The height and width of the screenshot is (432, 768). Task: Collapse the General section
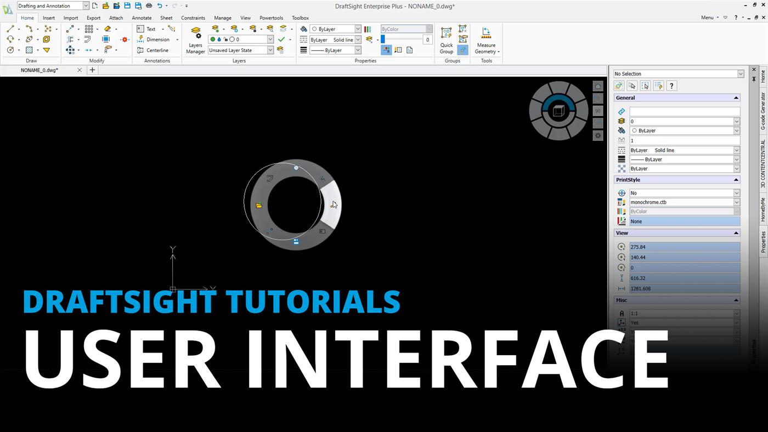pyautogui.click(x=736, y=98)
